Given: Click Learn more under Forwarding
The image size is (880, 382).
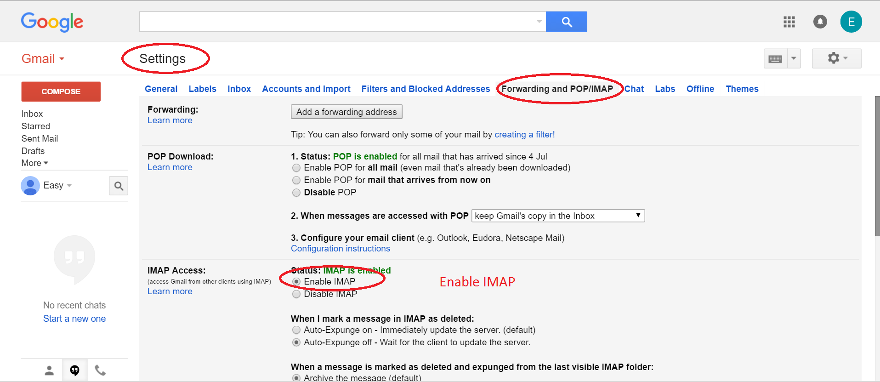Looking at the screenshot, I should [170, 120].
